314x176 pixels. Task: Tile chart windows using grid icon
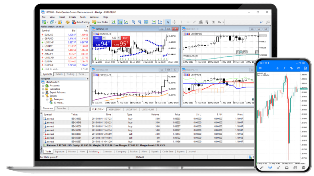click(x=146, y=22)
